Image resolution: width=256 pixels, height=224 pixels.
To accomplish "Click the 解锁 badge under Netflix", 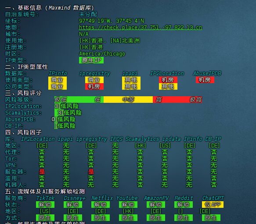I will [101, 205].
